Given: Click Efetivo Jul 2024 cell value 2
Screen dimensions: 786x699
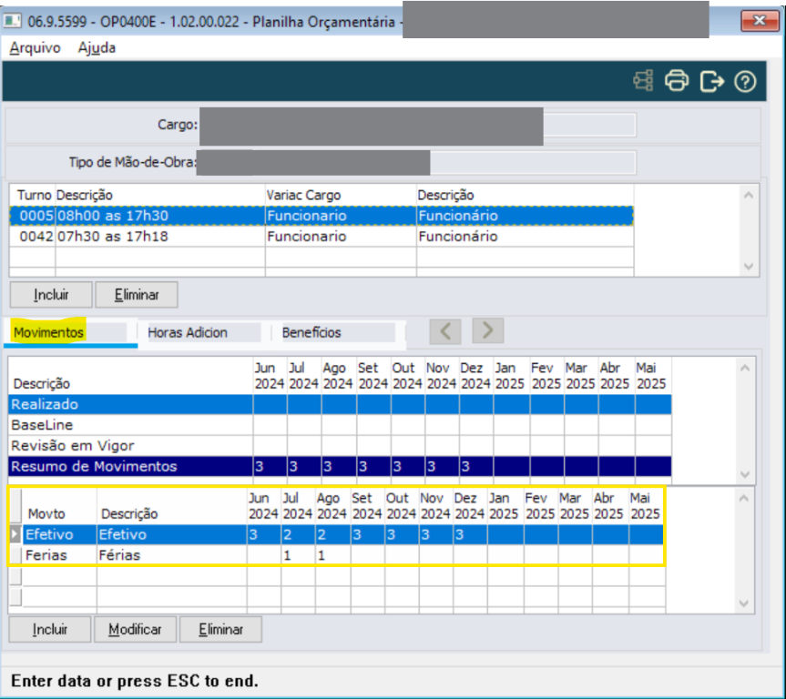Looking at the screenshot, I should (298, 534).
